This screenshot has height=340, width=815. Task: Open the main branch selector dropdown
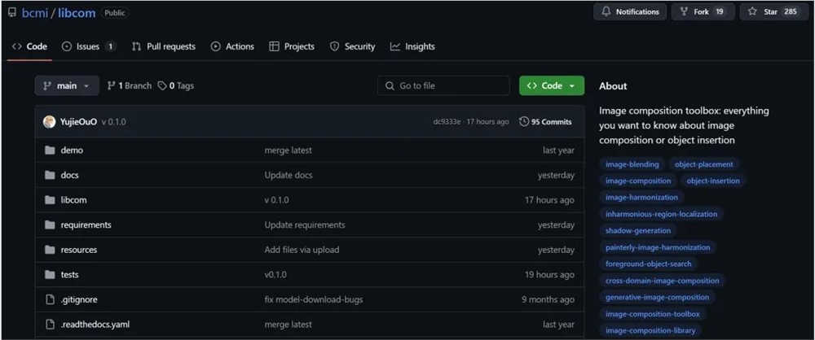point(66,86)
